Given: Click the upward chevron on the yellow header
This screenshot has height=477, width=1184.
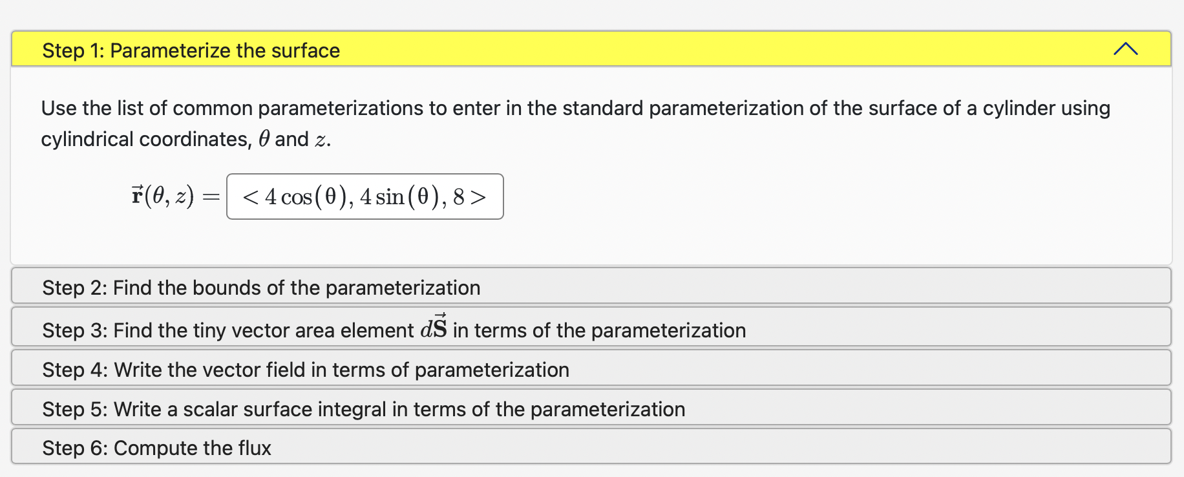Looking at the screenshot, I should pyautogui.click(x=1125, y=48).
